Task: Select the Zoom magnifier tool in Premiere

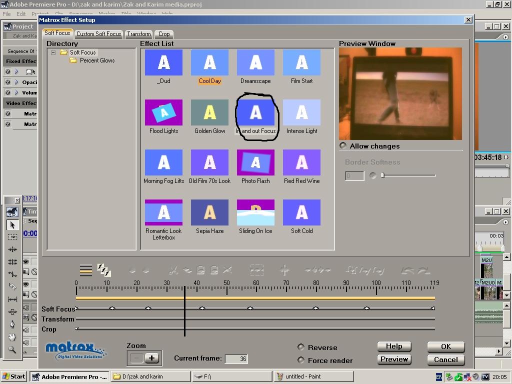Action: point(12,349)
